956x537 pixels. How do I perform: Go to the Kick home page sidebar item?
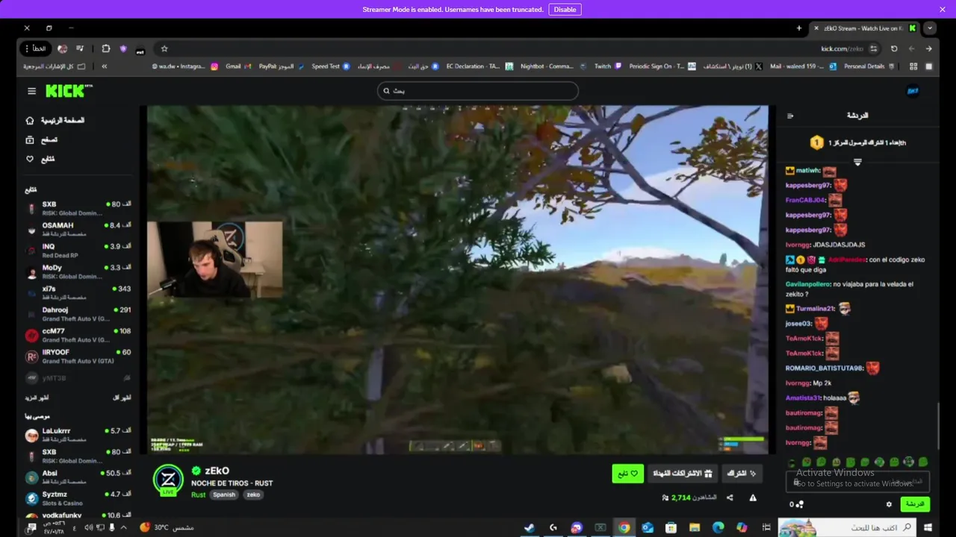[x=56, y=120]
